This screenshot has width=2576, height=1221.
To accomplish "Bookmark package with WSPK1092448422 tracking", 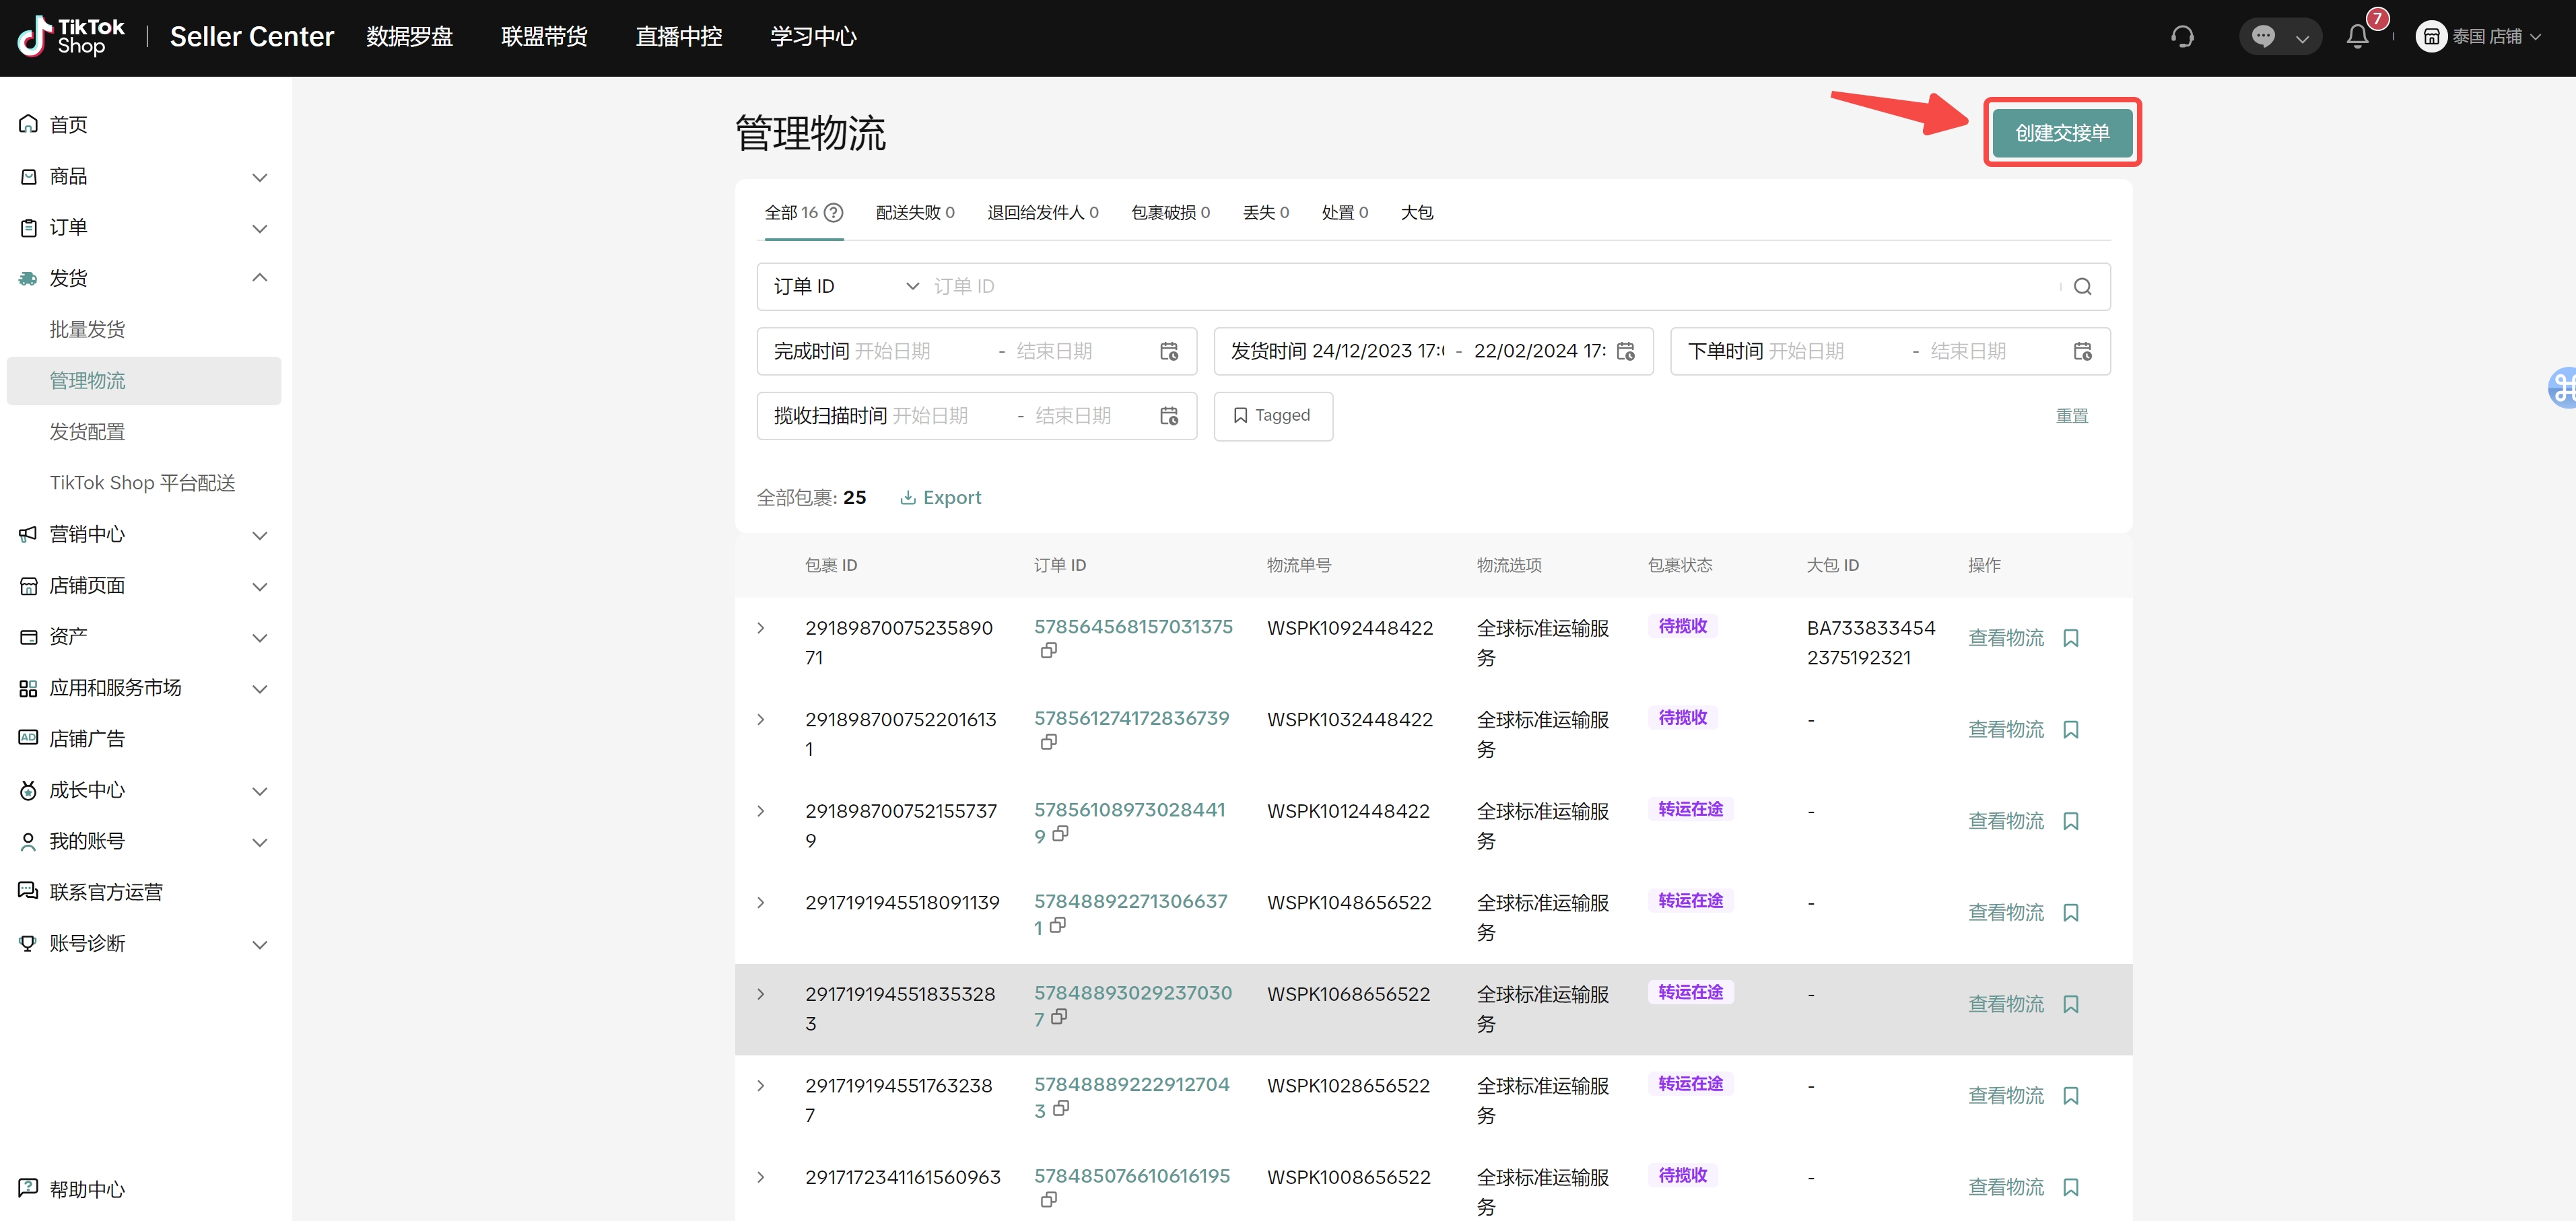I will 2071,638.
